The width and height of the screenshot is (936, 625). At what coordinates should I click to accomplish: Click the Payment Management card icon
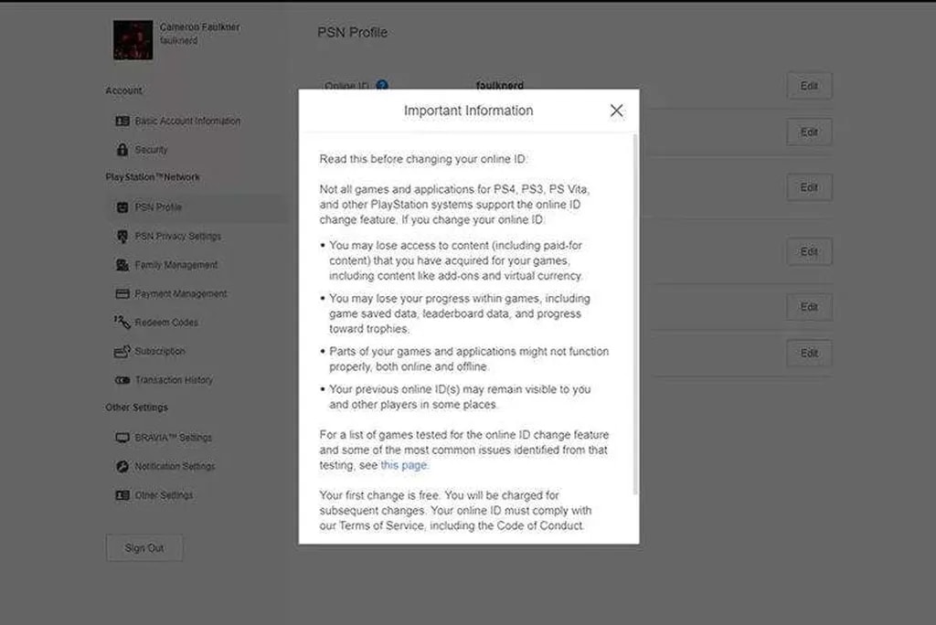pos(122,294)
